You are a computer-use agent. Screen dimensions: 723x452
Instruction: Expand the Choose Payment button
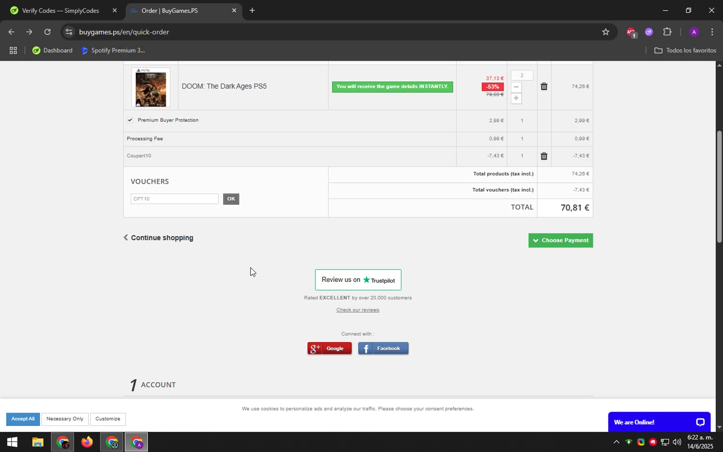coord(561,240)
